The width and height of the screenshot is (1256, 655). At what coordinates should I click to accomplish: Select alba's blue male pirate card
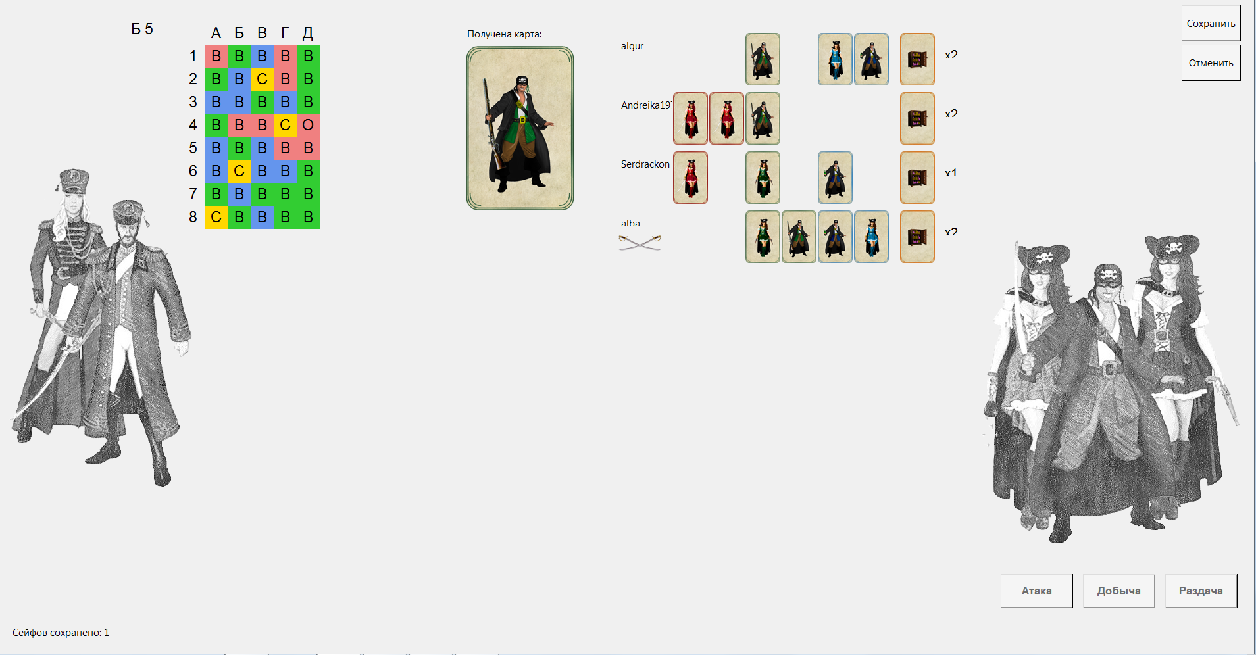point(835,237)
